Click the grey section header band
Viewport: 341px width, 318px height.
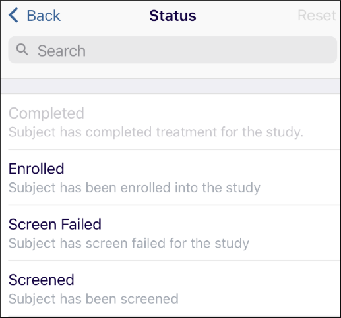[x=171, y=86]
